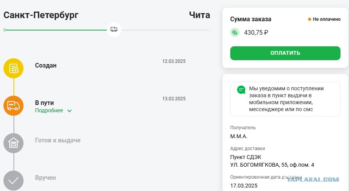349x191 pixels.
Task: Click the truck icon on route progress bar
Action: pyautogui.click(x=114, y=30)
